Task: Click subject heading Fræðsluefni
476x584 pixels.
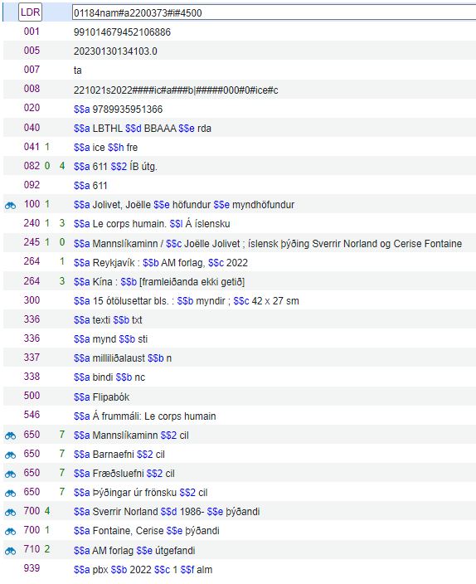Action: [118, 474]
